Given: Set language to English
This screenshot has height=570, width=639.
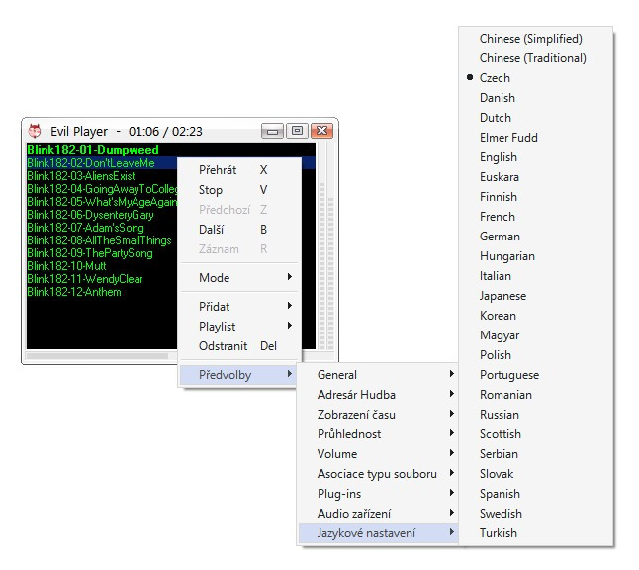Looking at the screenshot, I should pos(536,157).
